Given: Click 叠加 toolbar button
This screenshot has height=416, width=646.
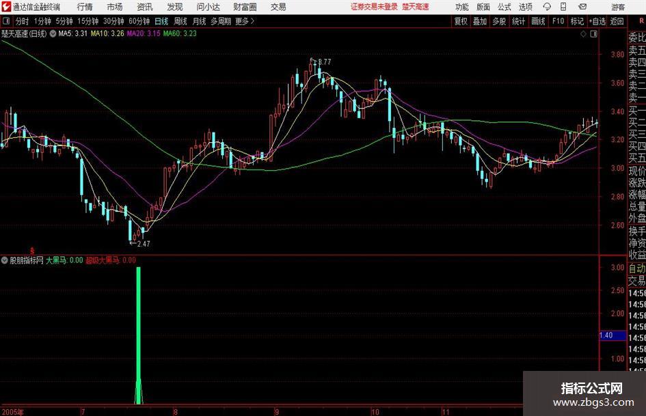Looking at the screenshot, I should pyautogui.click(x=480, y=21).
